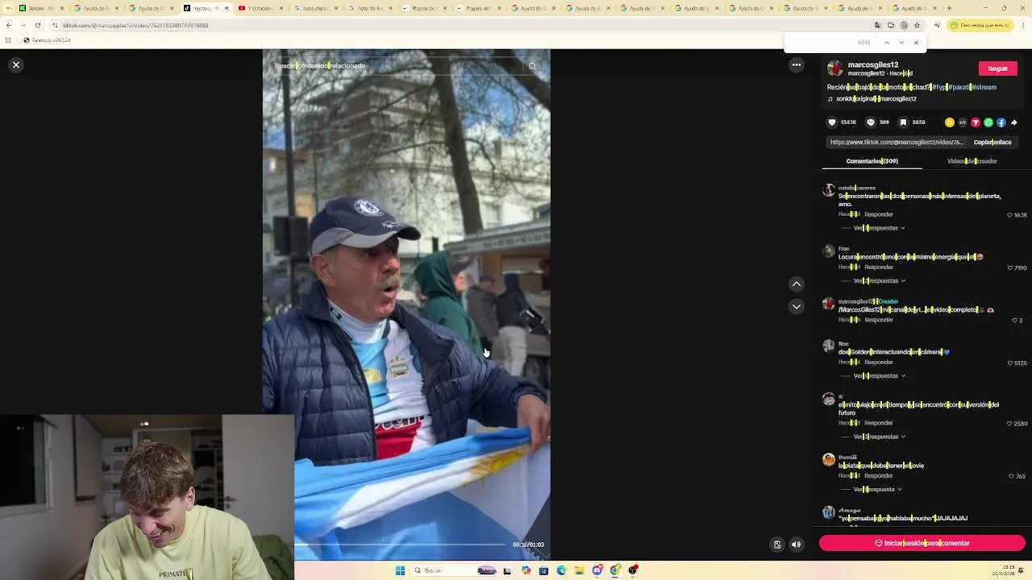The height and width of the screenshot is (580, 1032).
Task: Like time traveler comment with 2580 likes
Action: pyautogui.click(x=1009, y=424)
